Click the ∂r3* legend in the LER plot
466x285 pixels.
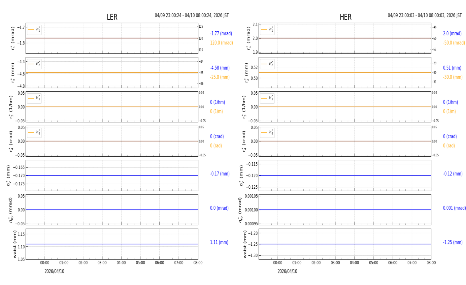pos(34,98)
